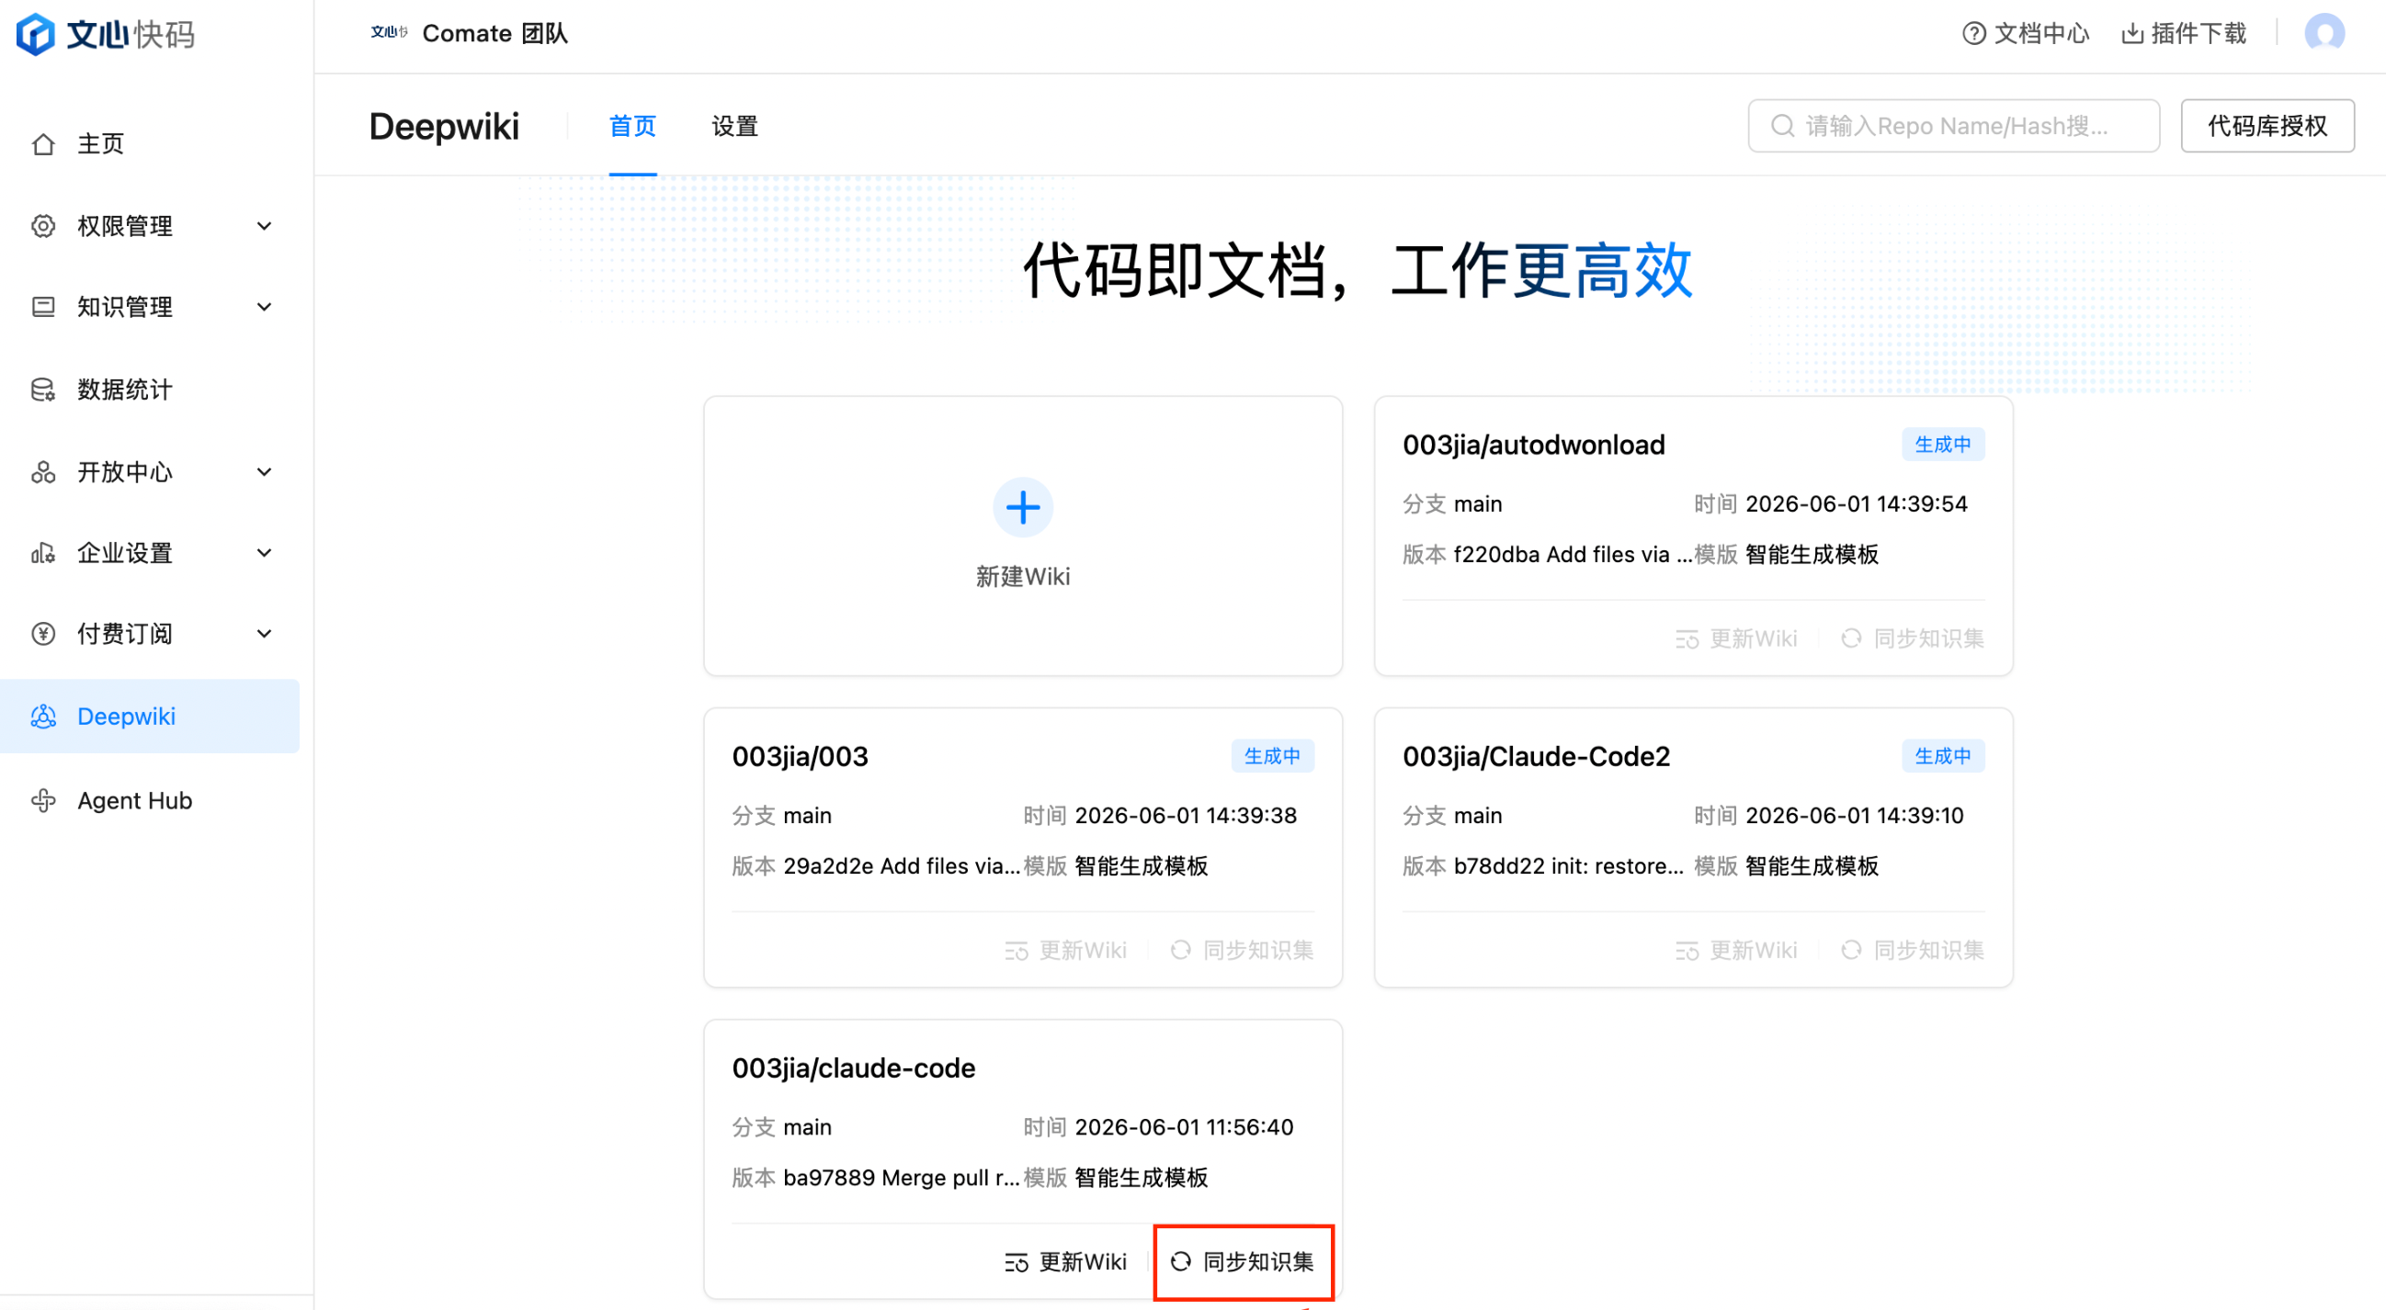Click timestamp 2026-06-01 14:39:38

1186,817
